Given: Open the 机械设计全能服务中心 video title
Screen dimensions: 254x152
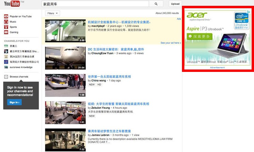Looking at the screenshot, I should coord(119,22).
